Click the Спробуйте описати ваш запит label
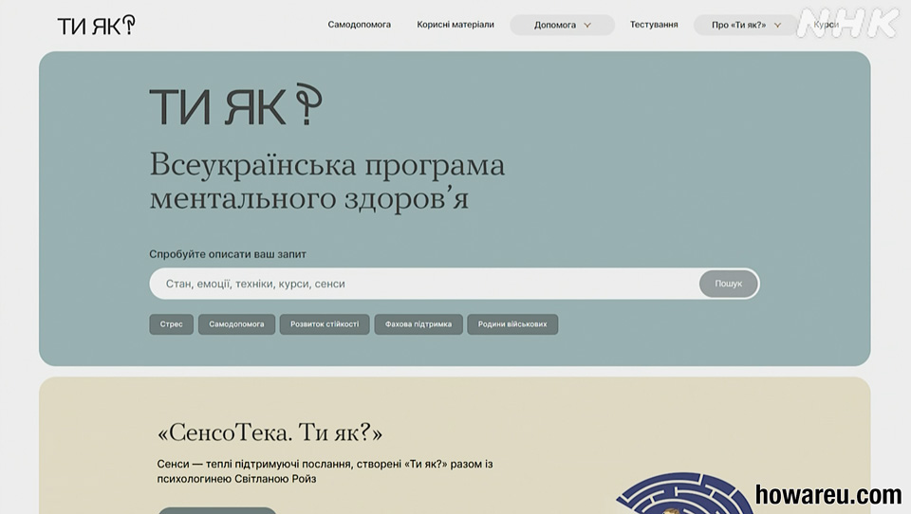Viewport: 911px width, 514px height. click(228, 254)
